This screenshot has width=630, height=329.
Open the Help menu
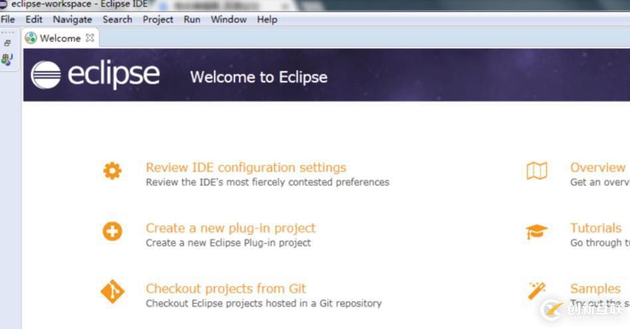pos(267,19)
